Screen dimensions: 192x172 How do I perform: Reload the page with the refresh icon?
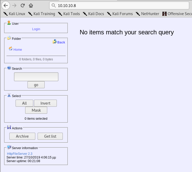[x=23, y=5]
